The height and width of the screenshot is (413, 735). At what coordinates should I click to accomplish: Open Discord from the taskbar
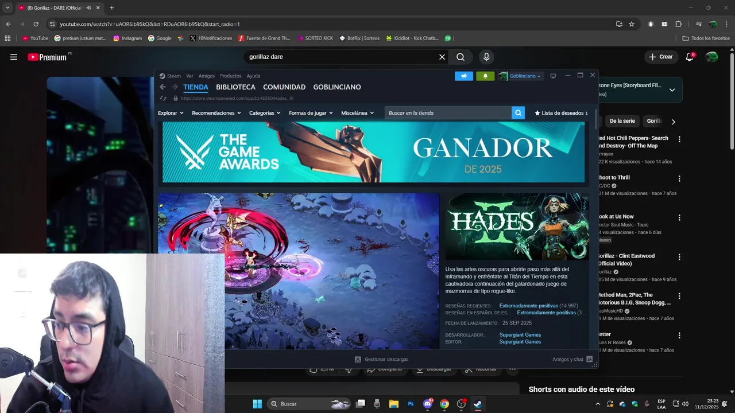(x=428, y=404)
